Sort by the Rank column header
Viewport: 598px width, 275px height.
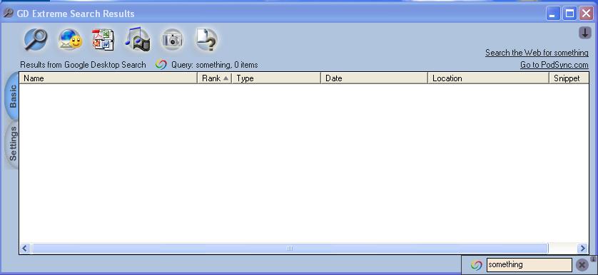[x=214, y=78]
